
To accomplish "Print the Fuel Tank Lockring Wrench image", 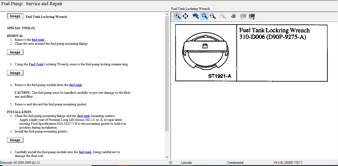I will 233,16.
